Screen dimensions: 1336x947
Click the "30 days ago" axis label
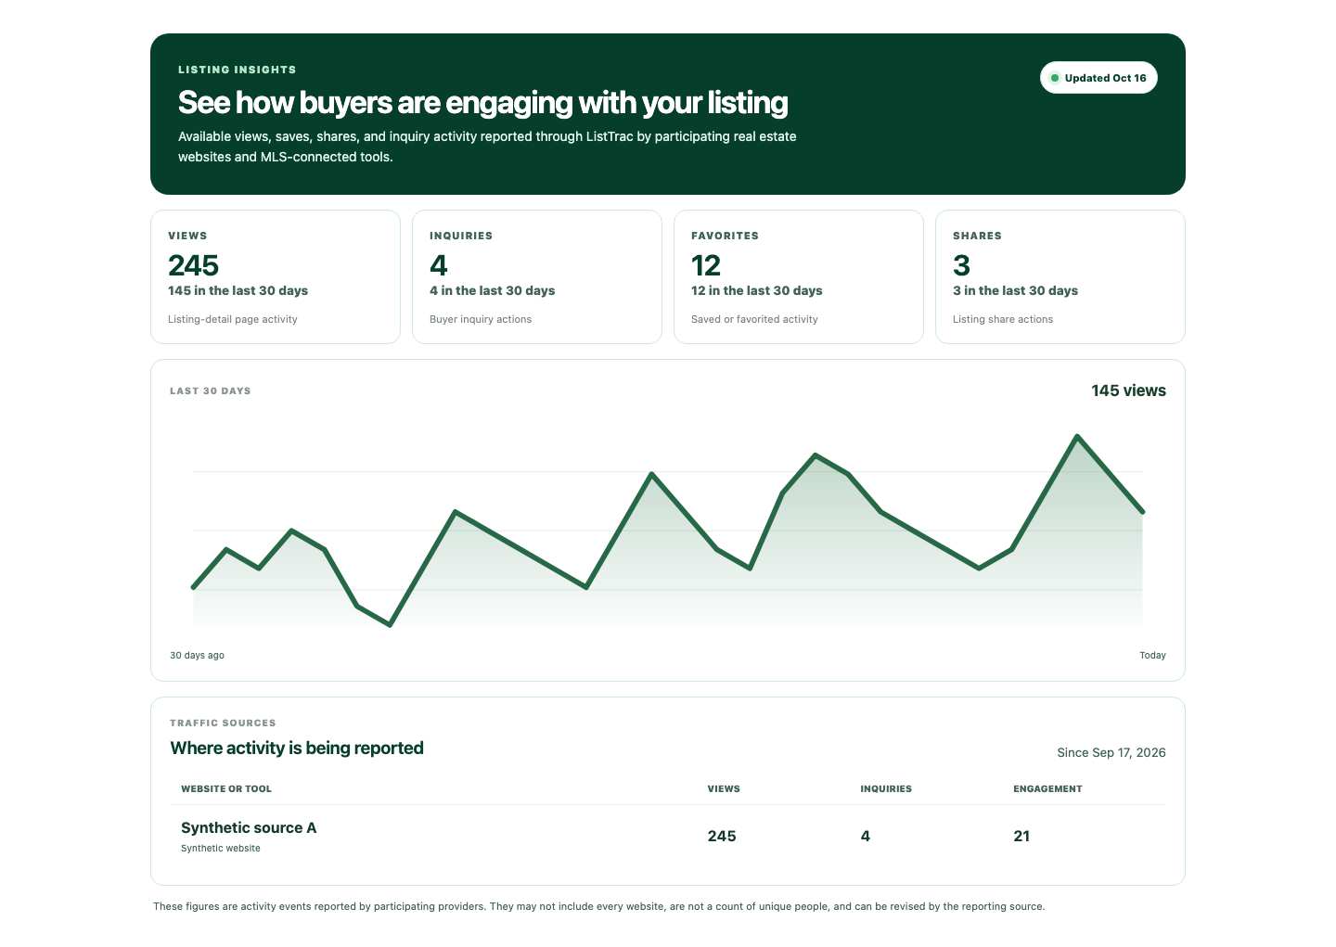click(197, 655)
